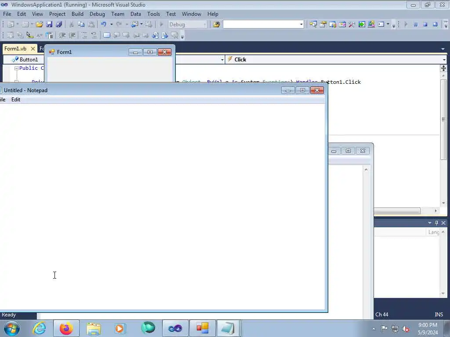The height and width of the screenshot is (337, 450).
Task: Click the Decrease Line Indent icon
Action: click(x=62, y=35)
